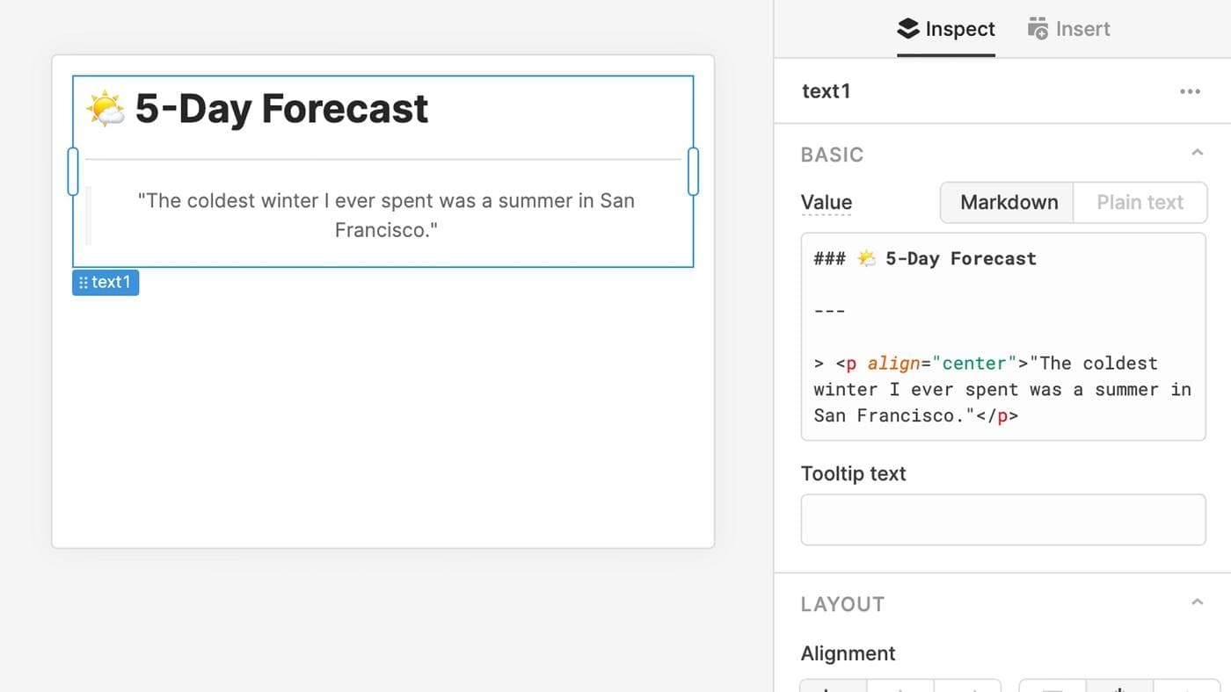Viewport: 1231px width, 692px height.
Task: Collapse the LAYOUT section
Action: pos(1196,603)
